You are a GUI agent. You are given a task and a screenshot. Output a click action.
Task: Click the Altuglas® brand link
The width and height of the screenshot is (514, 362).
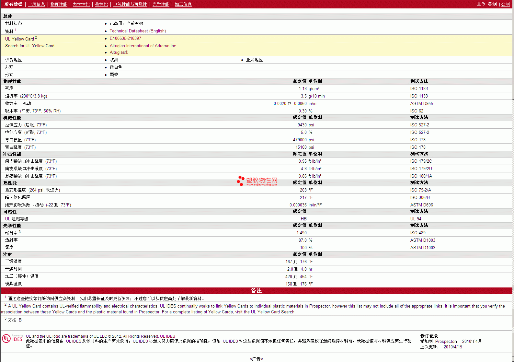point(119,53)
